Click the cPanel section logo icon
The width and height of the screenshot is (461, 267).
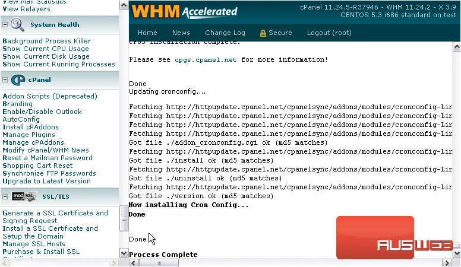pyautogui.click(x=18, y=80)
